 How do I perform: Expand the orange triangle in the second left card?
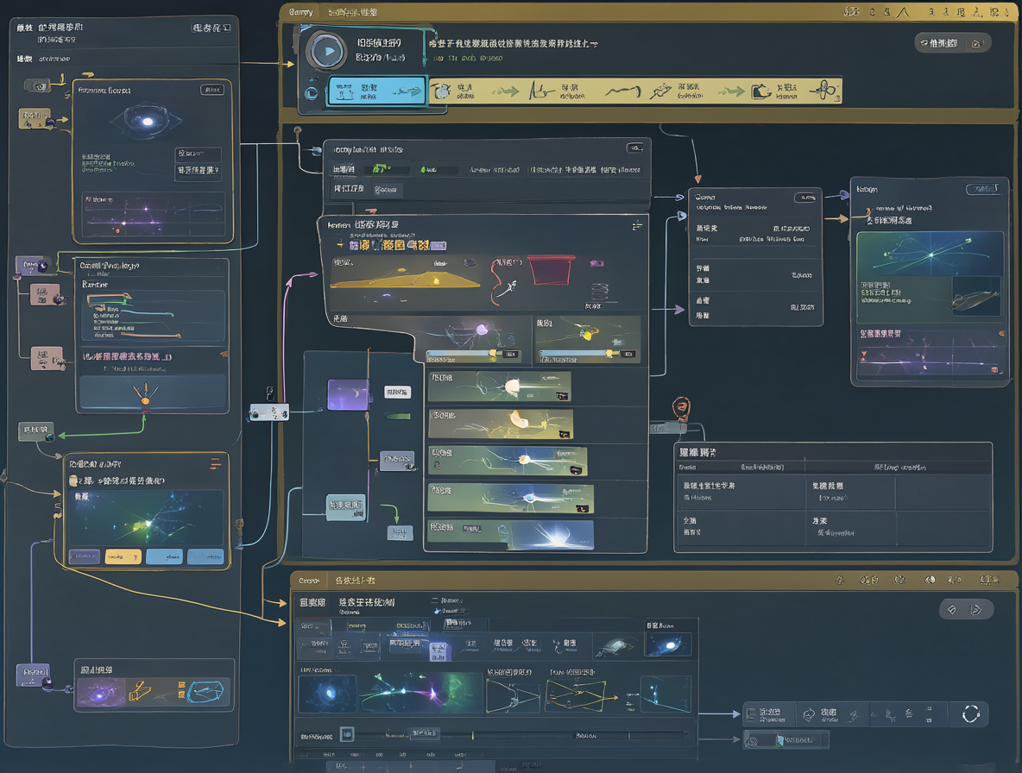click(224, 355)
